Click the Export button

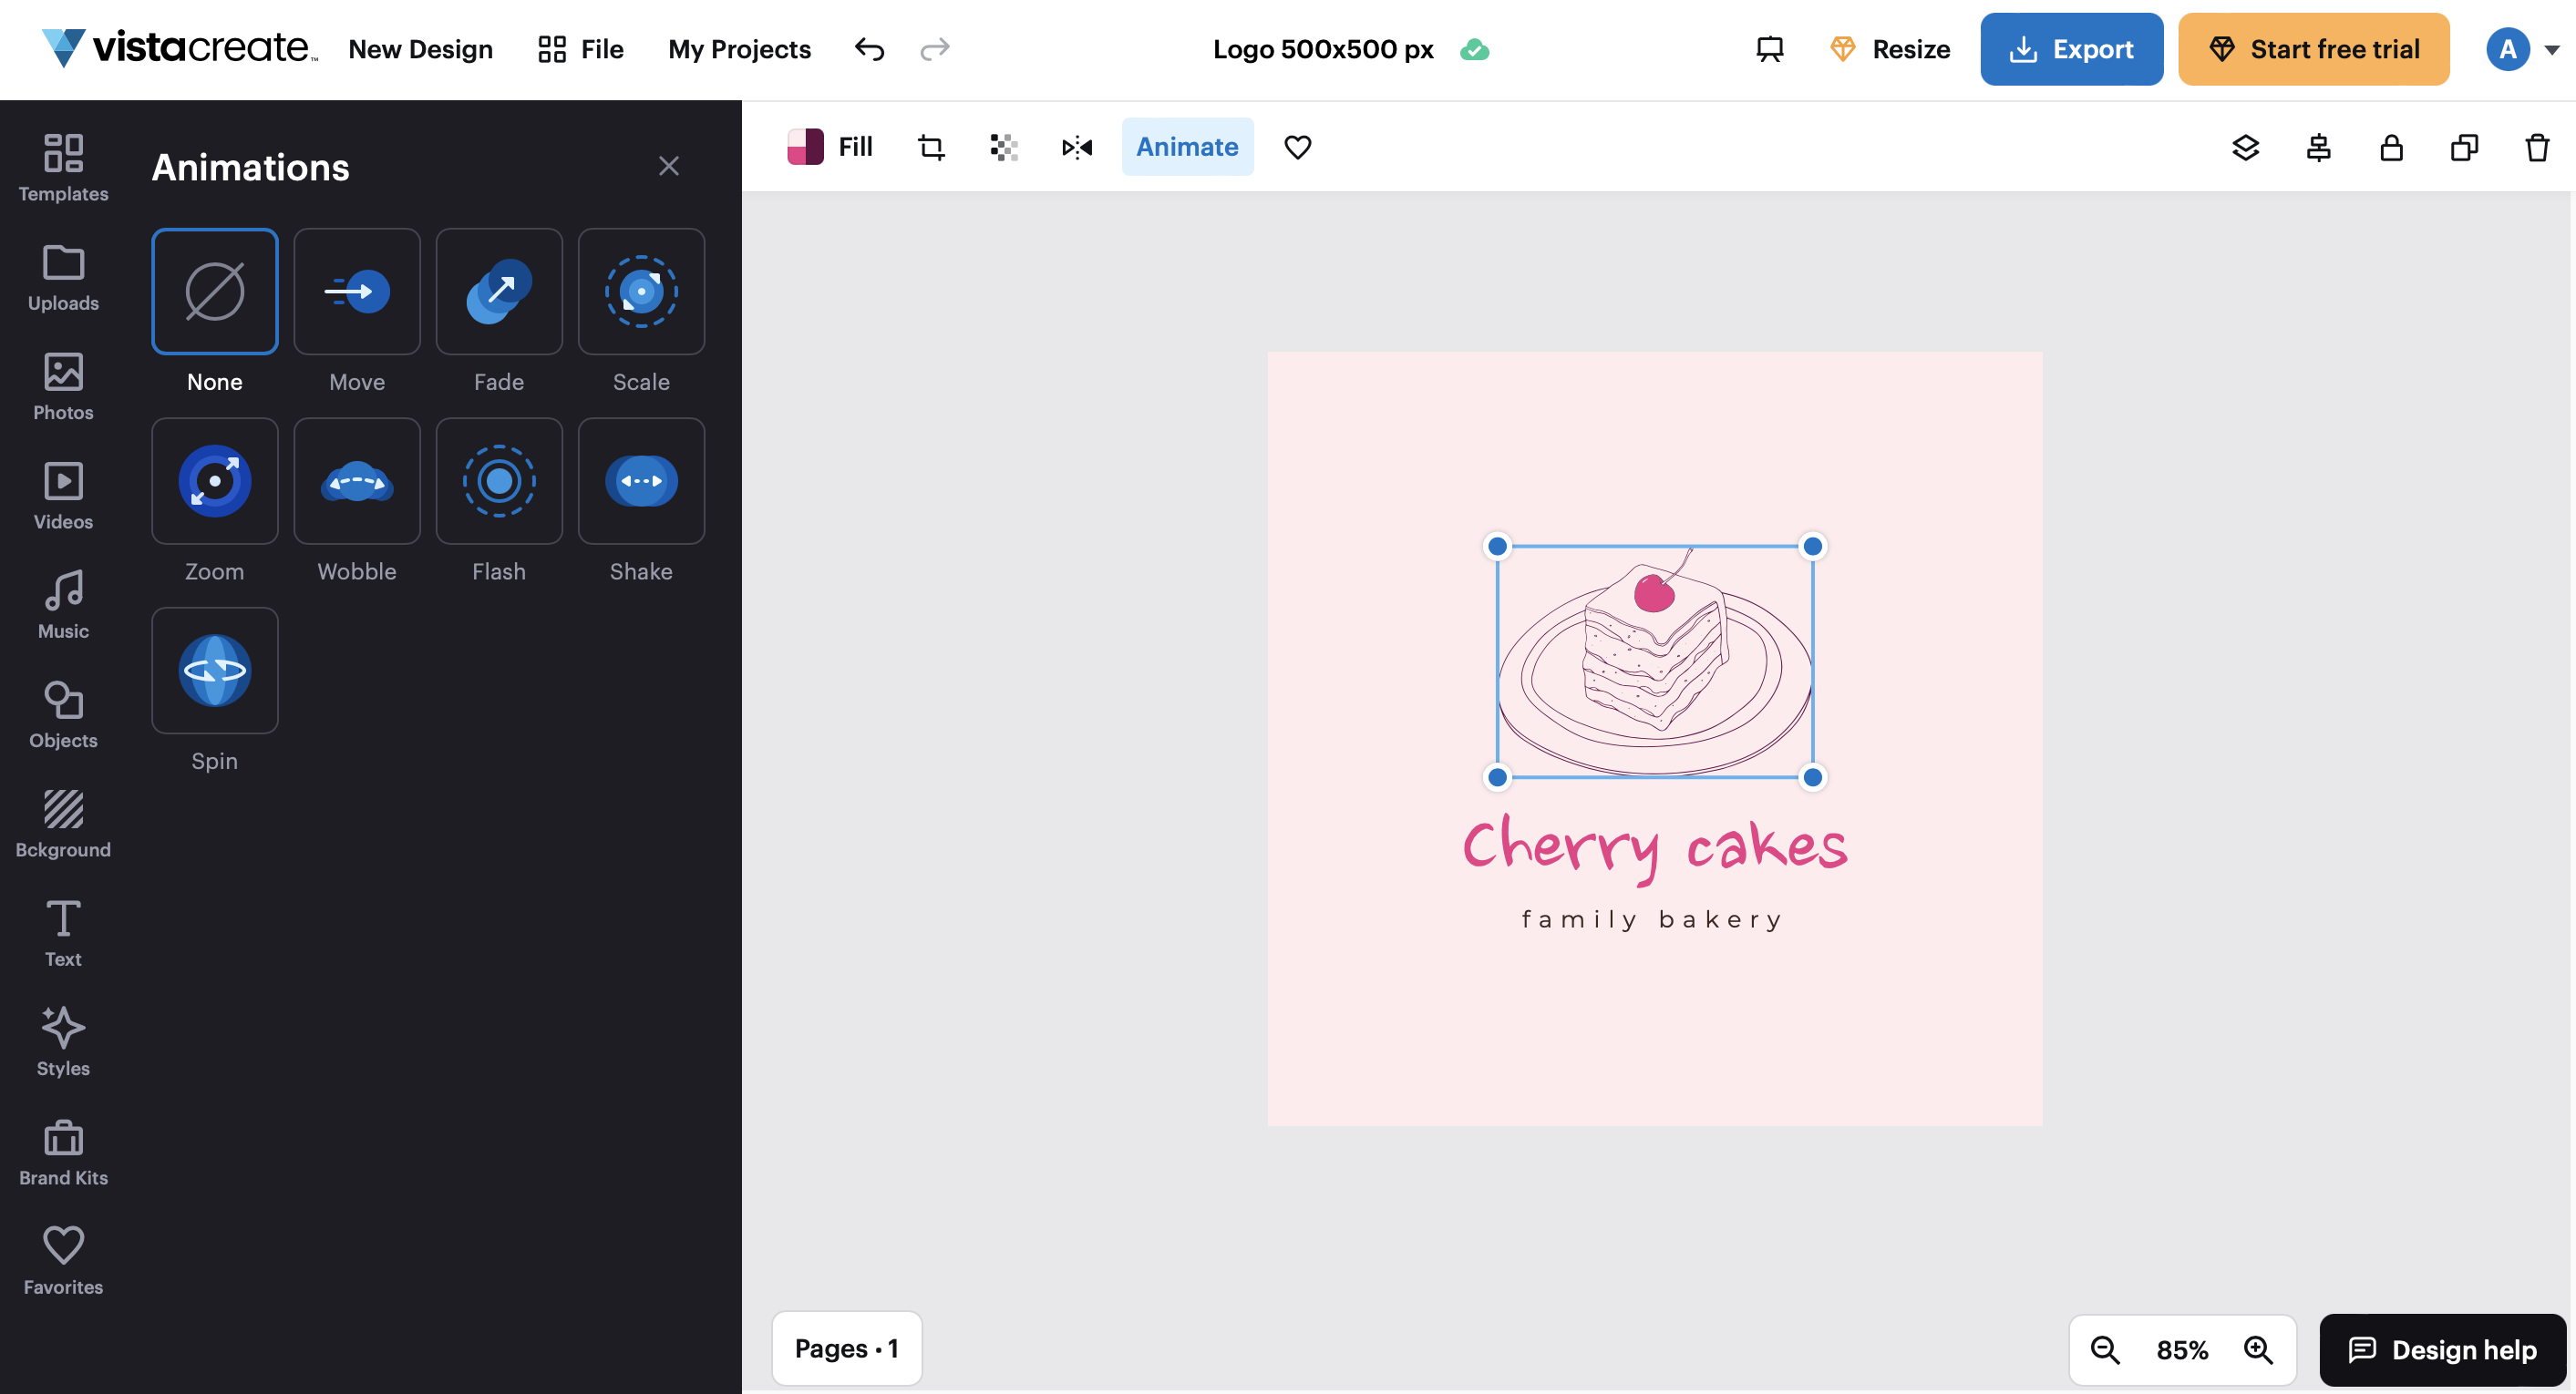pos(2073,48)
